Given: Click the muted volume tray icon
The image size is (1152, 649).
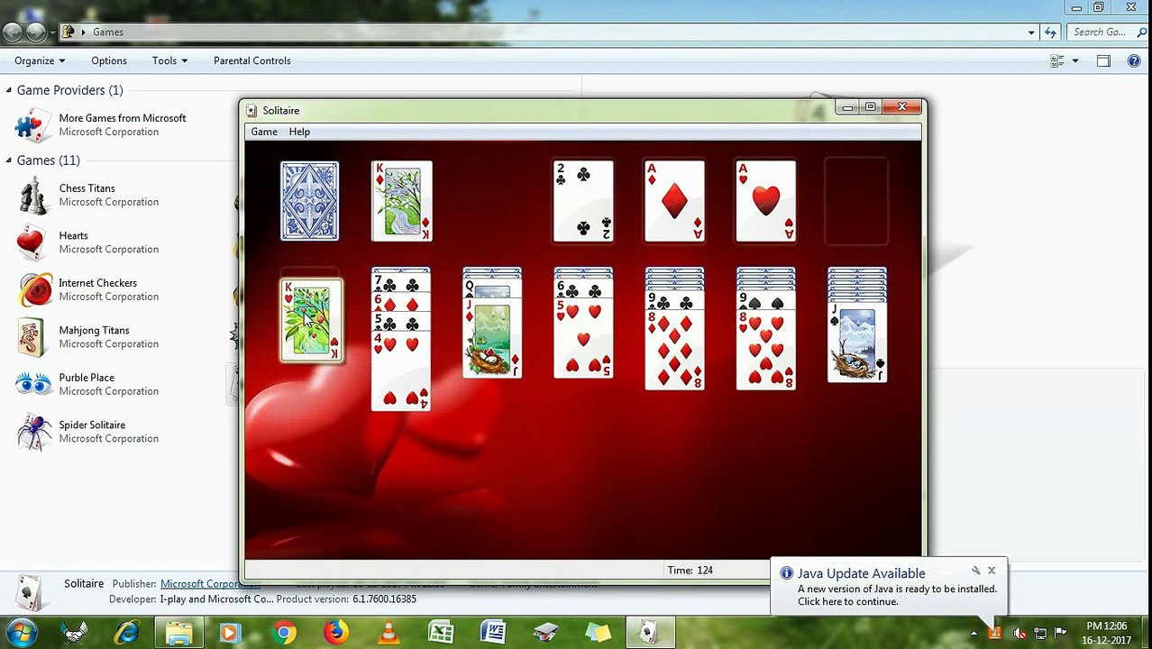Looking at the screenshot, I should point(1019,634).
